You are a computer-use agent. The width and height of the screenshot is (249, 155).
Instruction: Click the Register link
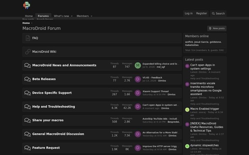point(202,13)
